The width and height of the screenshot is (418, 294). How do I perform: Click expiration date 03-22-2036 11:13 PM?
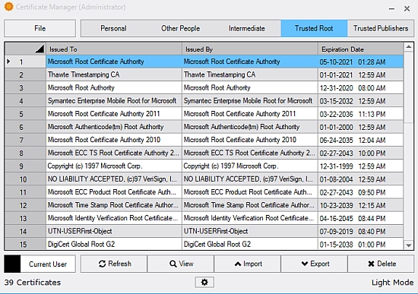361,114
